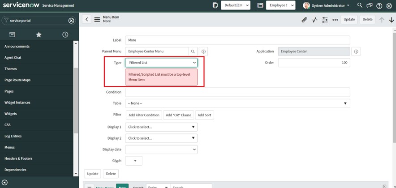Open the Log Entries module

(13, 136)
